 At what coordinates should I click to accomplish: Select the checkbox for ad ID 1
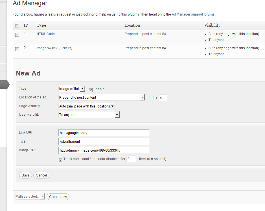pos(17,35)
